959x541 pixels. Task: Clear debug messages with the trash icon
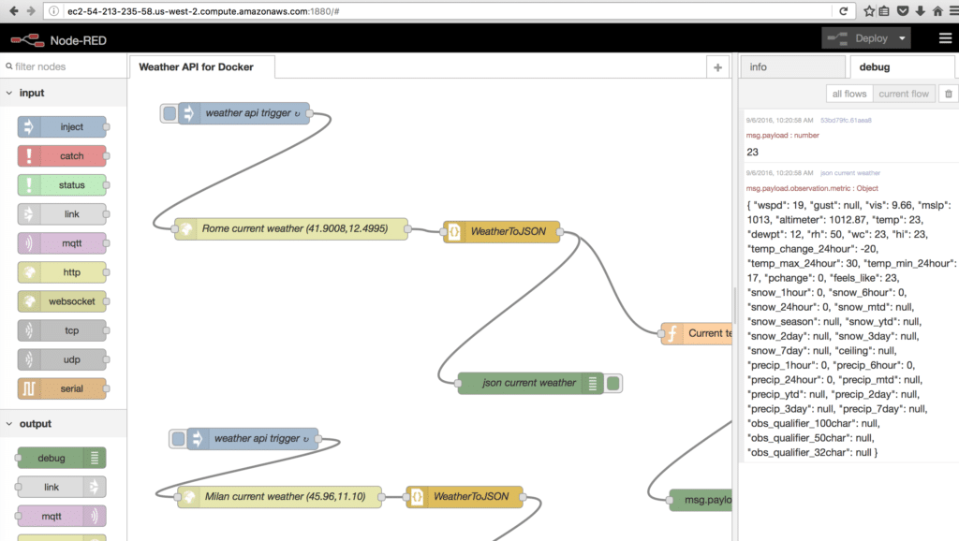[x=949, y=94]
